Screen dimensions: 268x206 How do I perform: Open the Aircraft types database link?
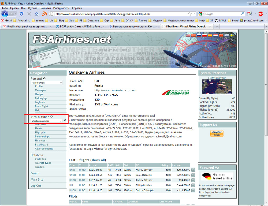click(43, 163)
